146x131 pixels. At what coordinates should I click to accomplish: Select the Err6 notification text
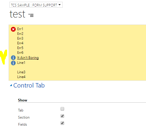tap(20, 53)
